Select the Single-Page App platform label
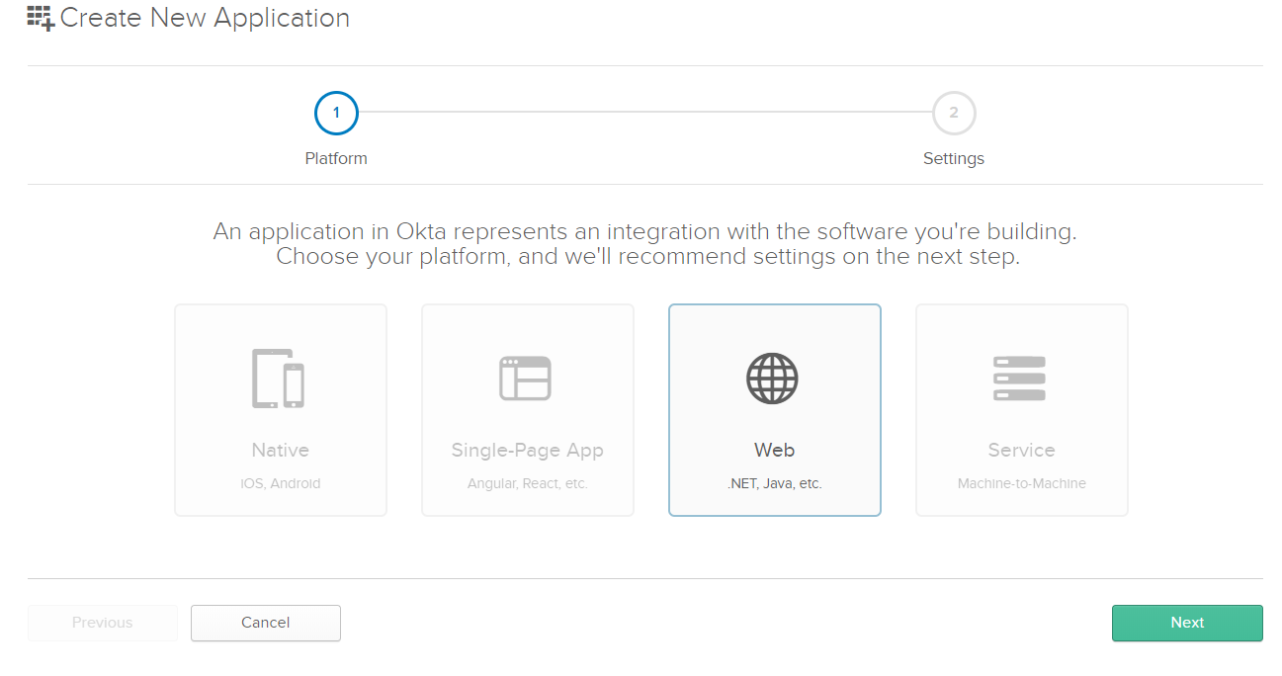1282x676 pixels. (x=528, y=450)
